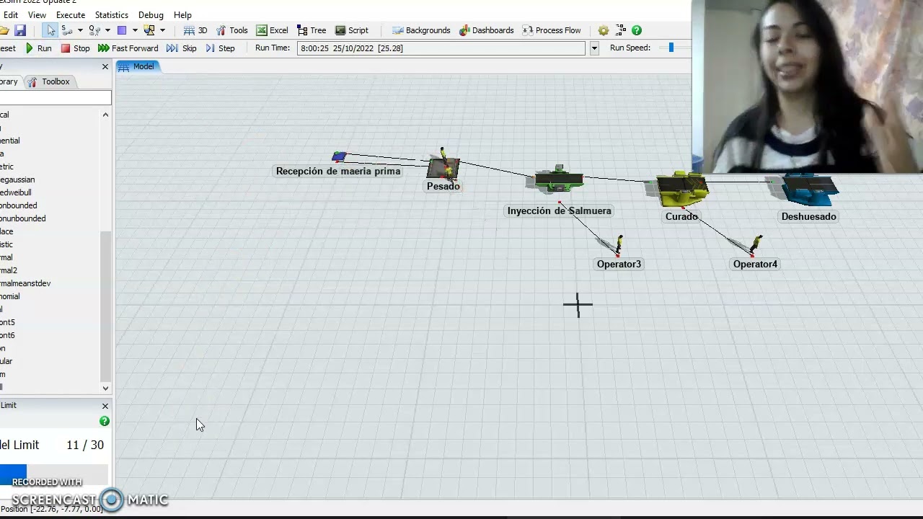Screen dimensions: 923x519
Task: Expand the Run Time stop time dropdown
Action: click(594, 48)
